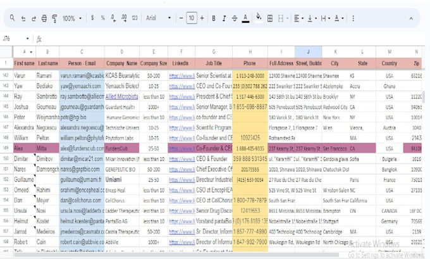Click the Print icon
The width and height of the screenshot is (430, 259).
tap(44, 18)
